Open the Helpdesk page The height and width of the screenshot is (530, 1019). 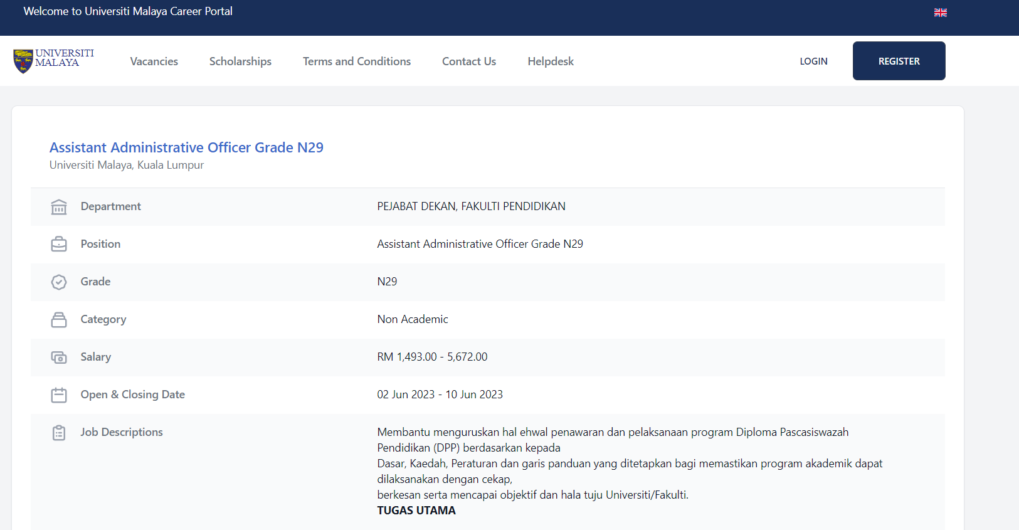point(551,61)
